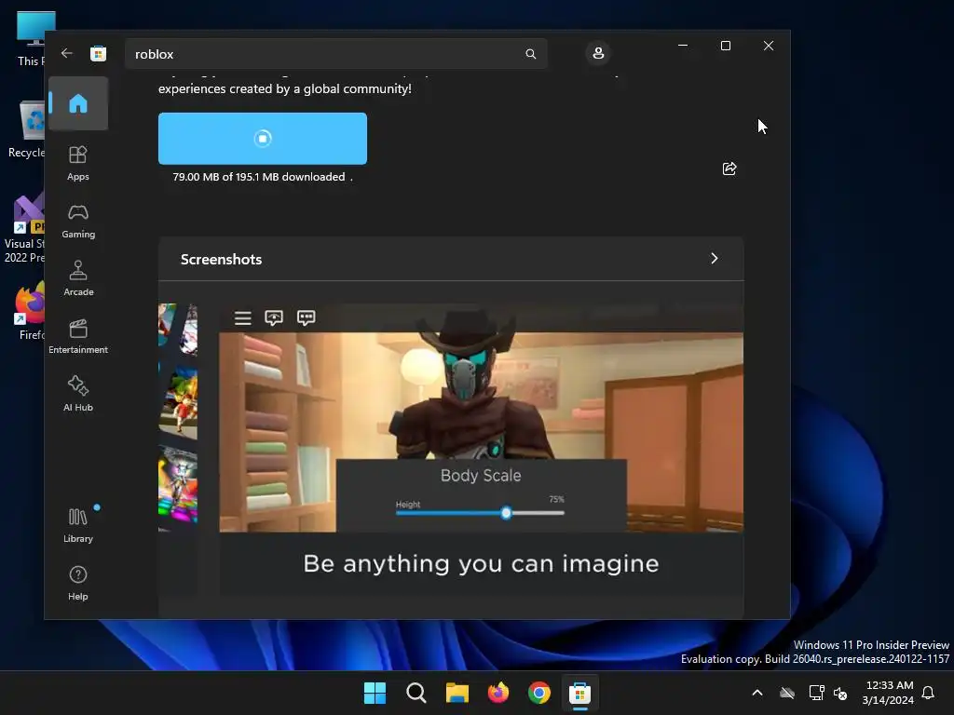The height and width of the screenshot is (715, 954).
Task: Open Google Chrome from the taskbar
Action: pyautogui.click(x=539, y=693)
